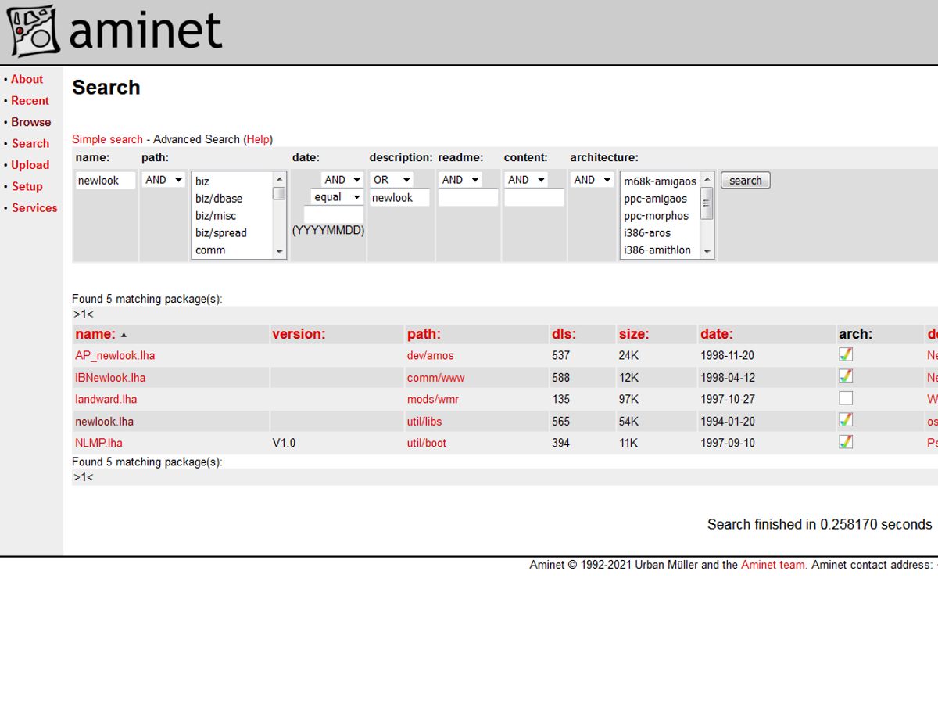
Task: Open the path AND/OR dropdown
Action: (163, 180)
